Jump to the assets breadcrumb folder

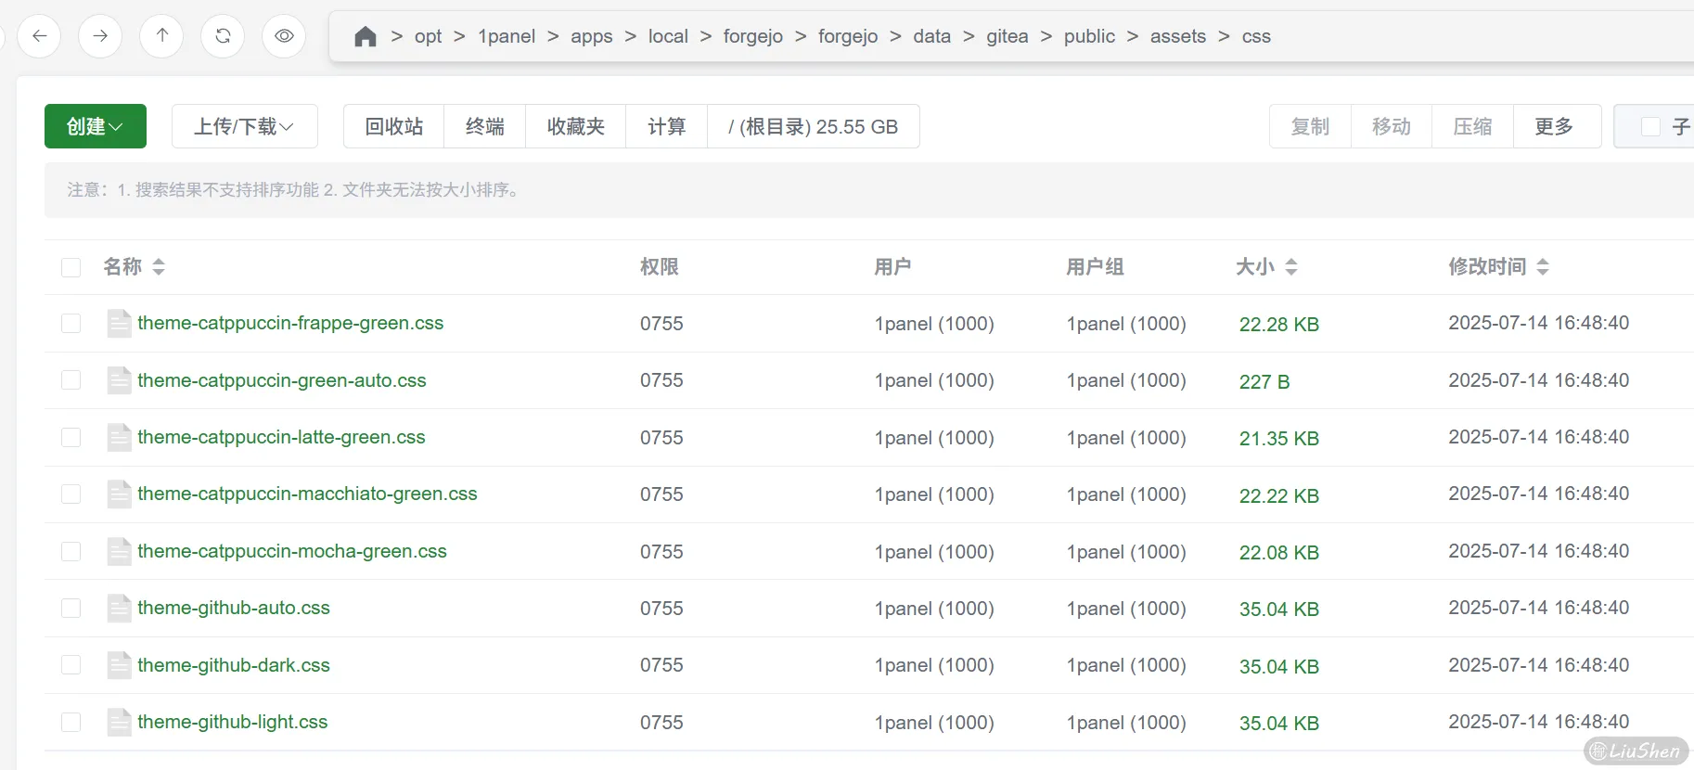tap(1177, 36)
